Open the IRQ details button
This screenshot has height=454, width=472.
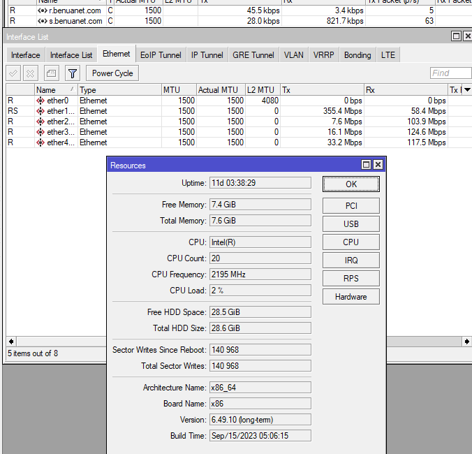coord(351,260)
